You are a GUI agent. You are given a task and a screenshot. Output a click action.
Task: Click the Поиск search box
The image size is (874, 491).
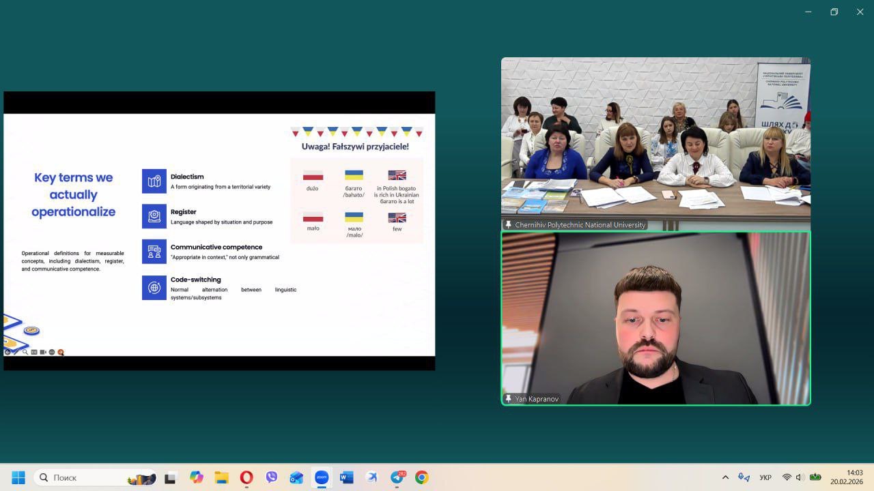(89, 477)
